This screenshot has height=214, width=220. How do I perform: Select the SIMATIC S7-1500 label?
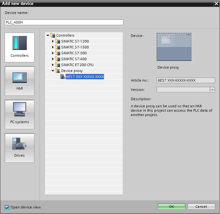pos(75,47)
